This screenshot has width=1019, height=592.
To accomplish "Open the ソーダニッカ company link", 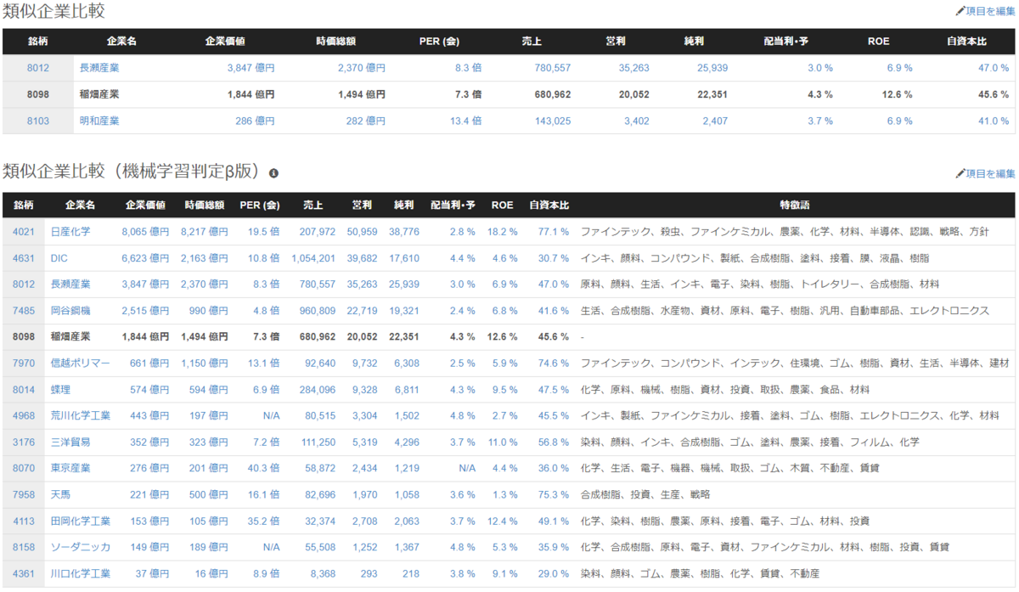I will click(81, 547).
